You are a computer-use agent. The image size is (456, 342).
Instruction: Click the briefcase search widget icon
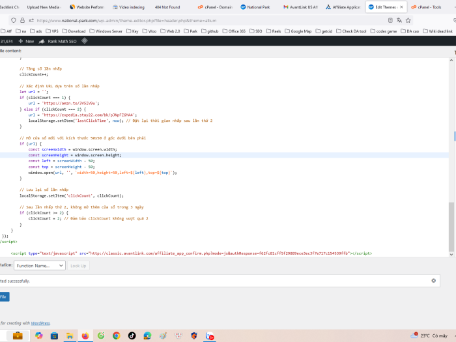point(18,335)
